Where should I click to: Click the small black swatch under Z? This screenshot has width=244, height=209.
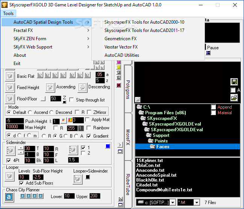pyautogui.click(x=64, y=102)
